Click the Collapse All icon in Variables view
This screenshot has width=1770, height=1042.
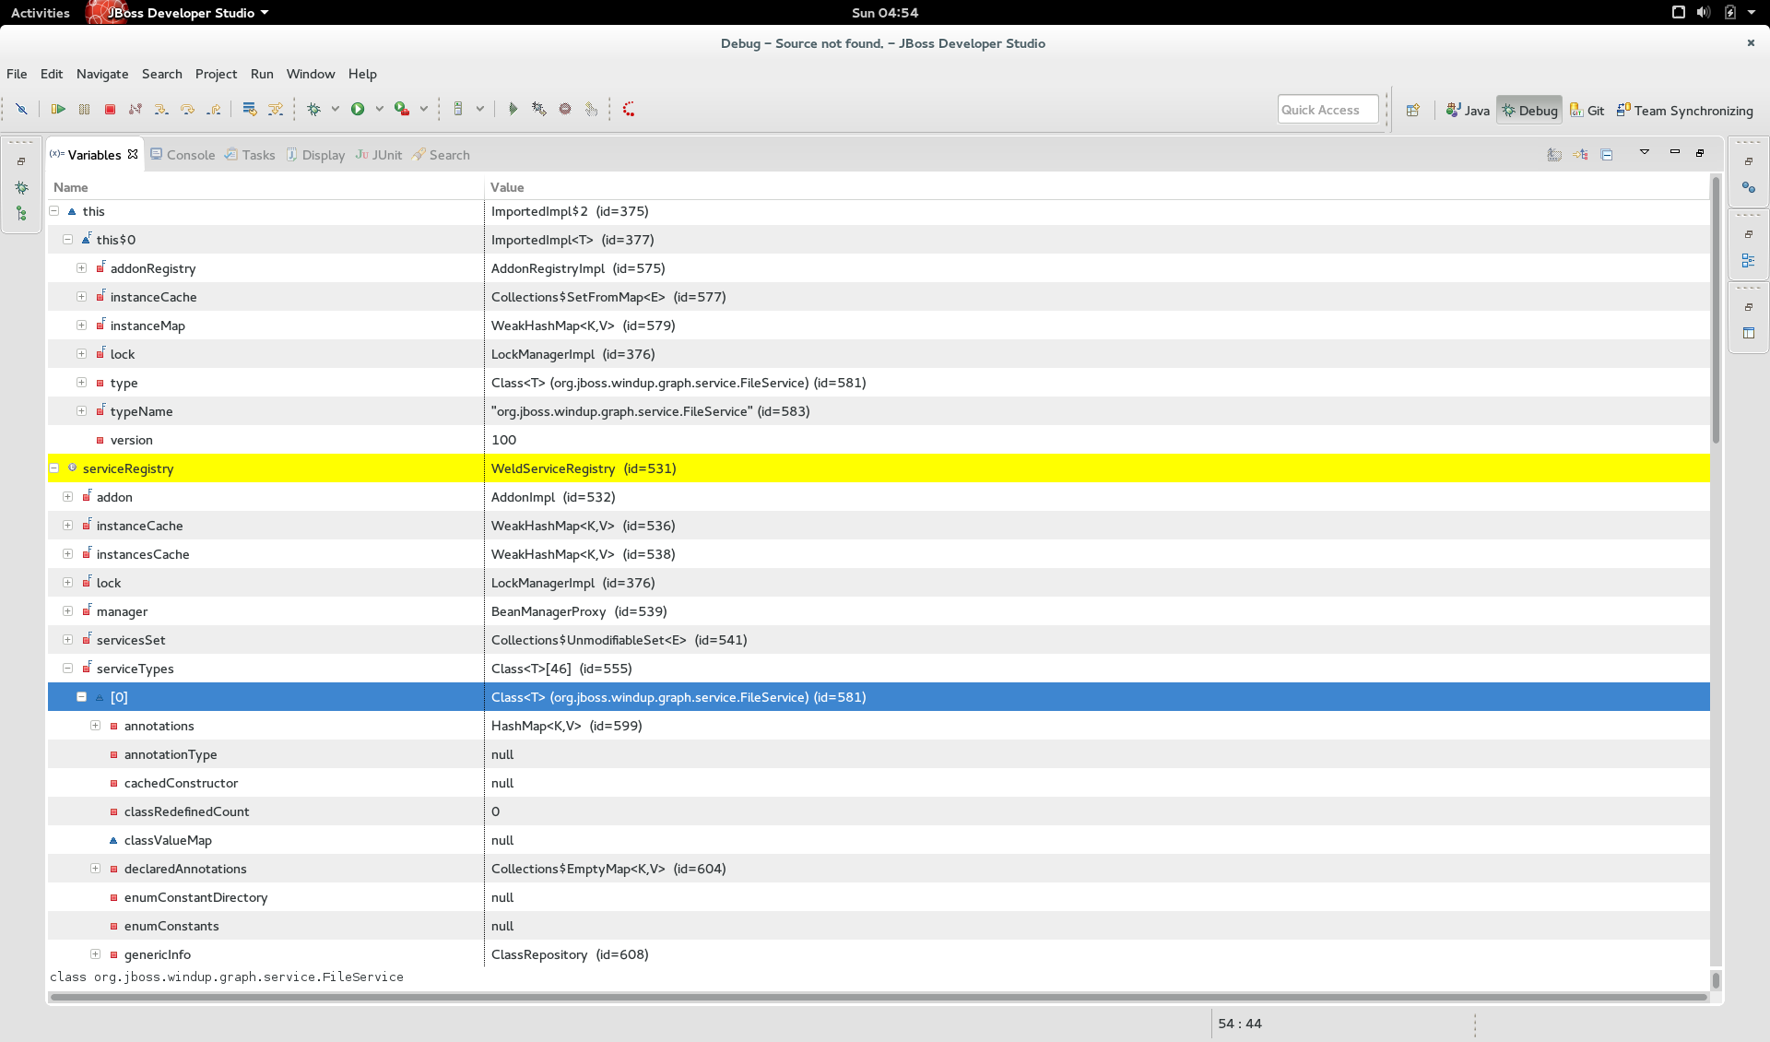(x=1607, y=155)
